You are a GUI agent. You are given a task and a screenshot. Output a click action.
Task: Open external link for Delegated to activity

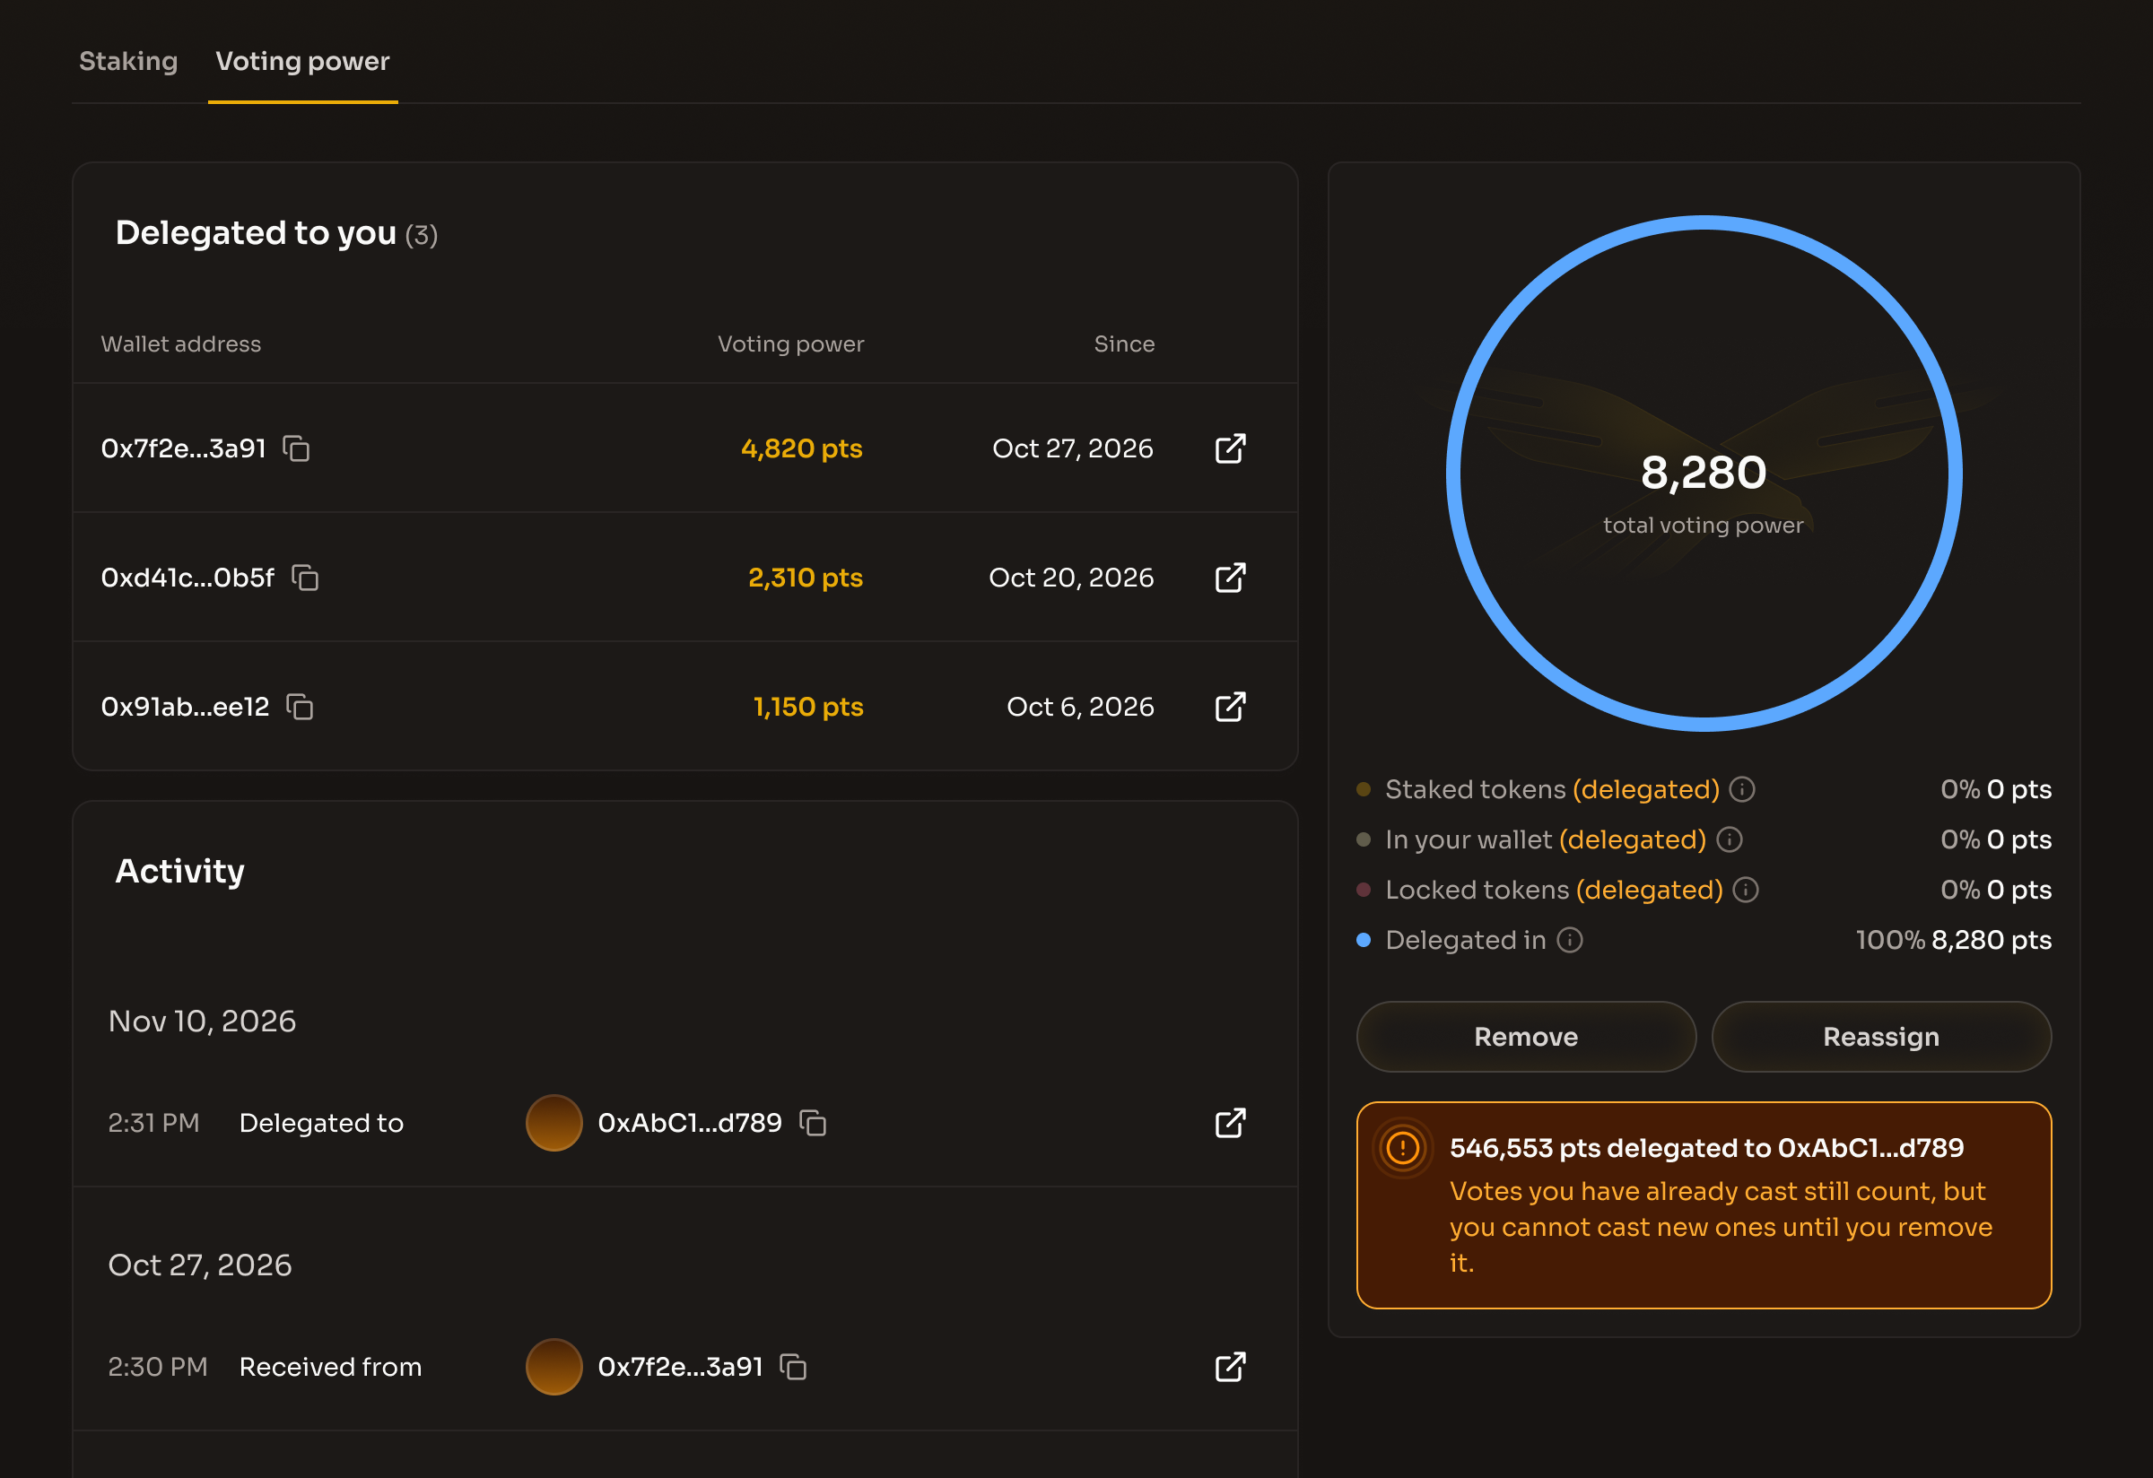(x=1230, y=1124)
